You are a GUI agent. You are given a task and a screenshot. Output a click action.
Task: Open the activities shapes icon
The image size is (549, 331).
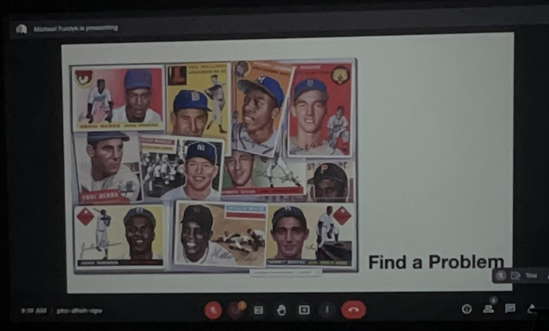533,309
